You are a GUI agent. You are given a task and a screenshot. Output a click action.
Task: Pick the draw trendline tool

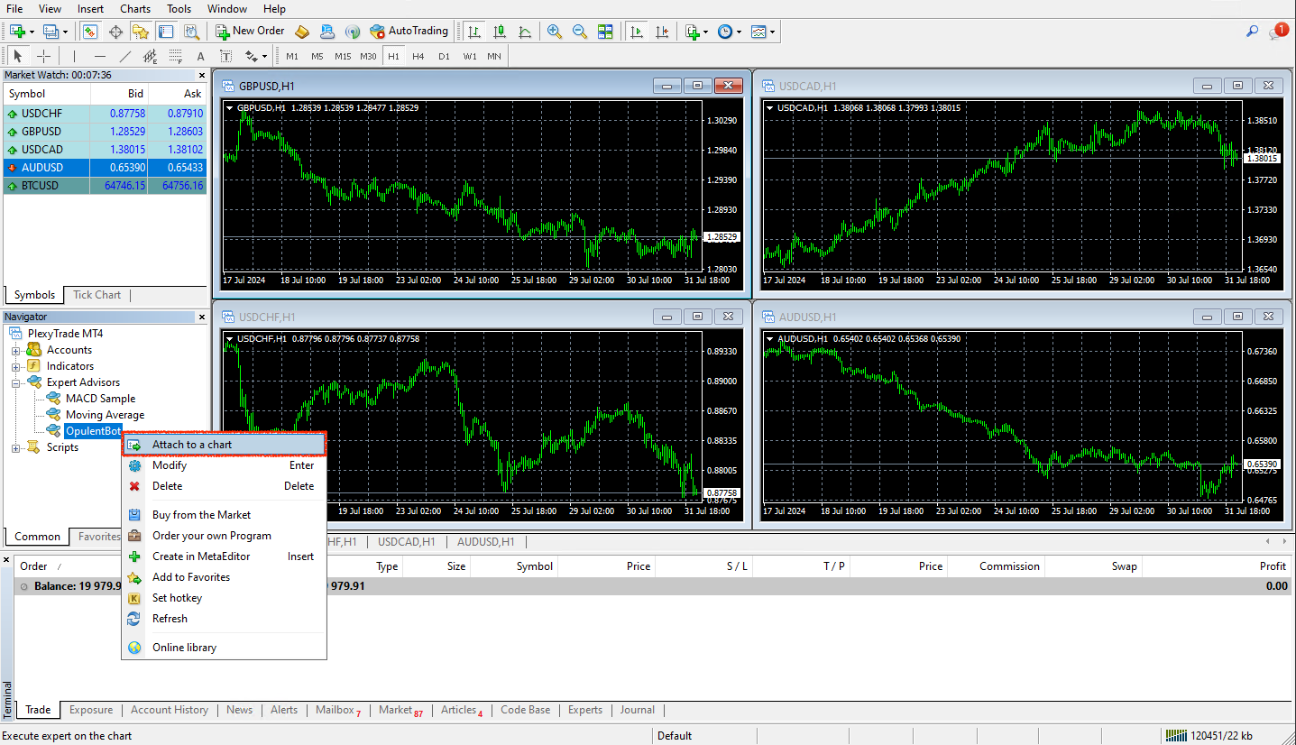click(124, 56)
